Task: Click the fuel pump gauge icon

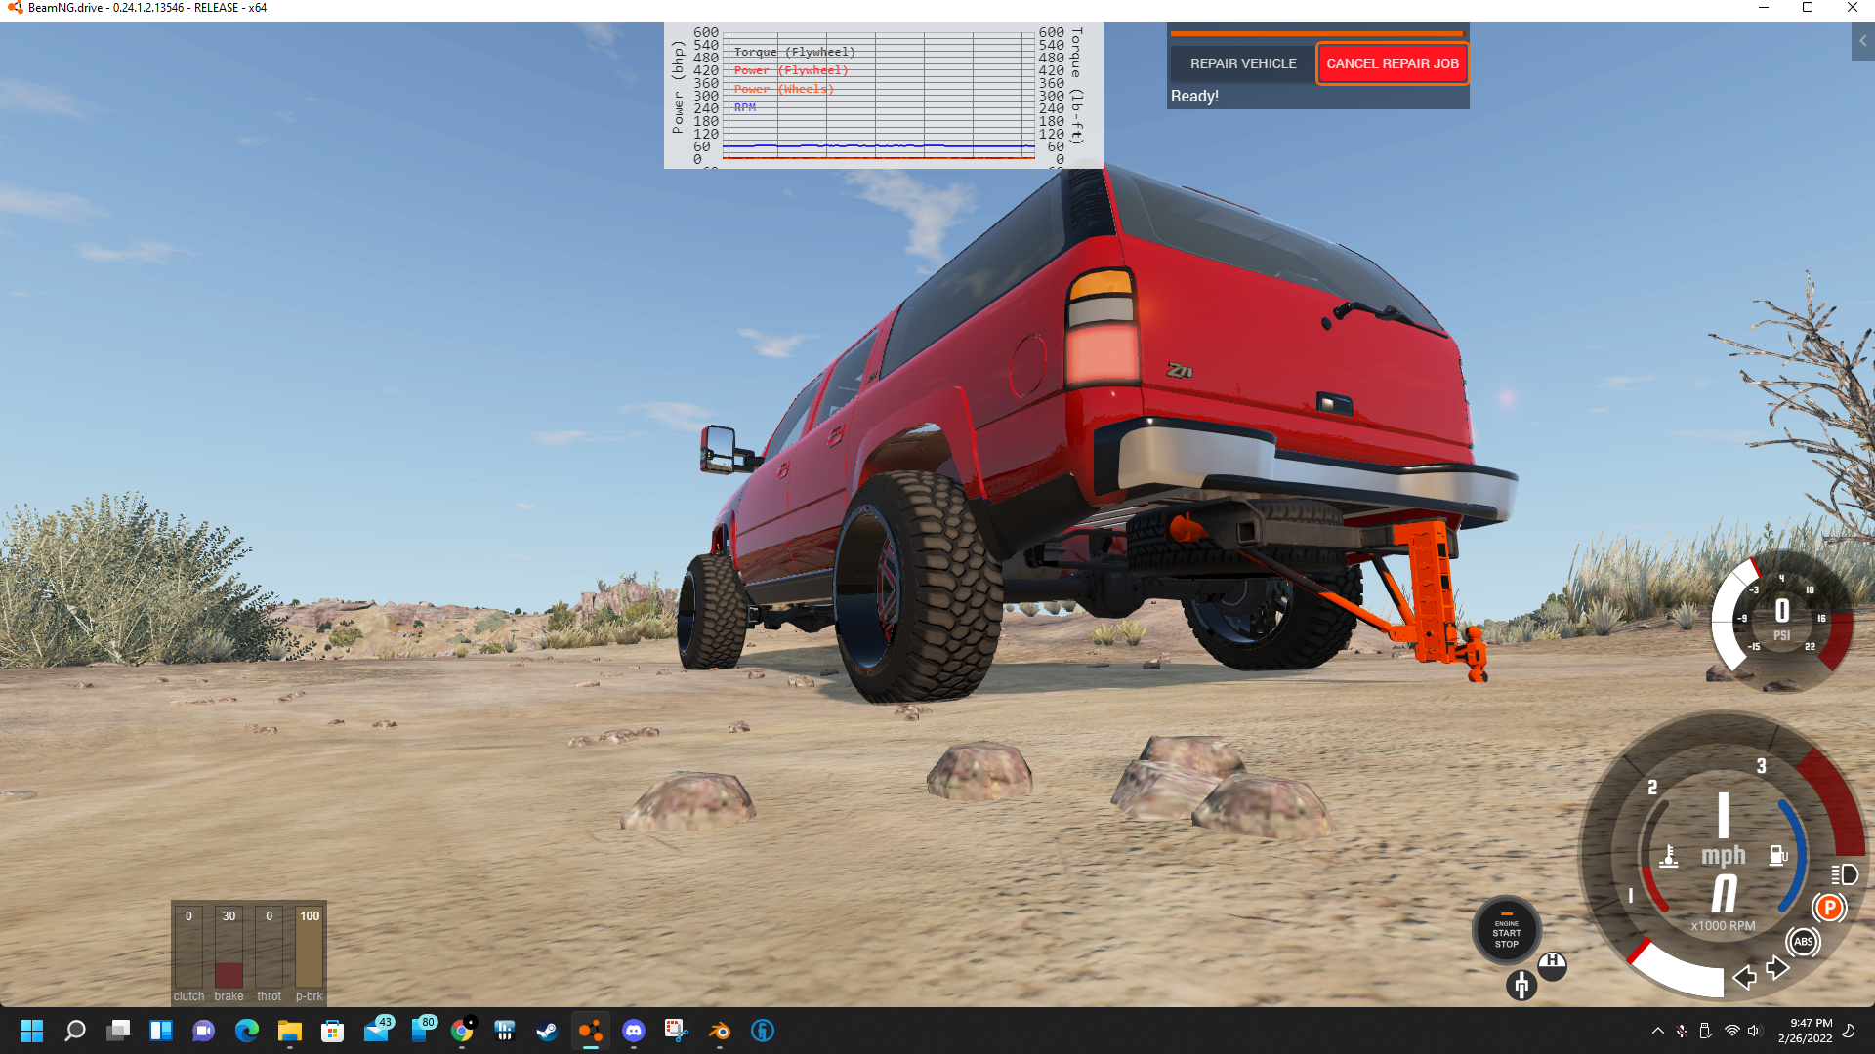Action: (1778, 856)
